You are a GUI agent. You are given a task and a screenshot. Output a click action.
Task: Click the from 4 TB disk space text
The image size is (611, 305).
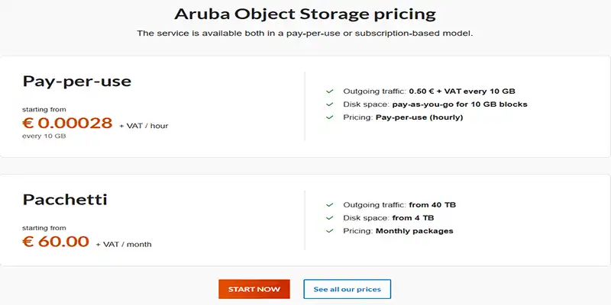pos(413,218)
